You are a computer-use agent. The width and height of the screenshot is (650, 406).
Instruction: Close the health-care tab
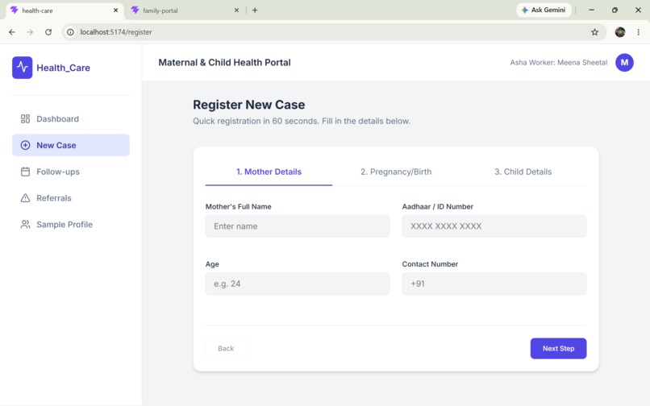(115, 10)
